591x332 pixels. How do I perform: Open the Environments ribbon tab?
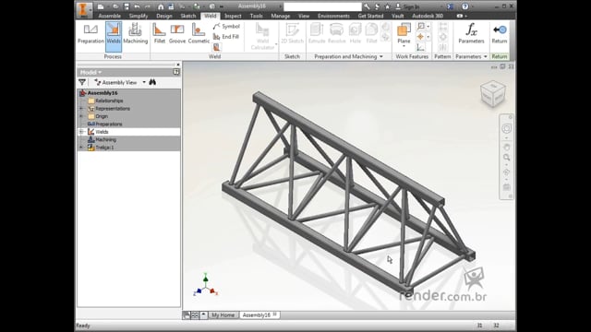[x=333, y=16]
